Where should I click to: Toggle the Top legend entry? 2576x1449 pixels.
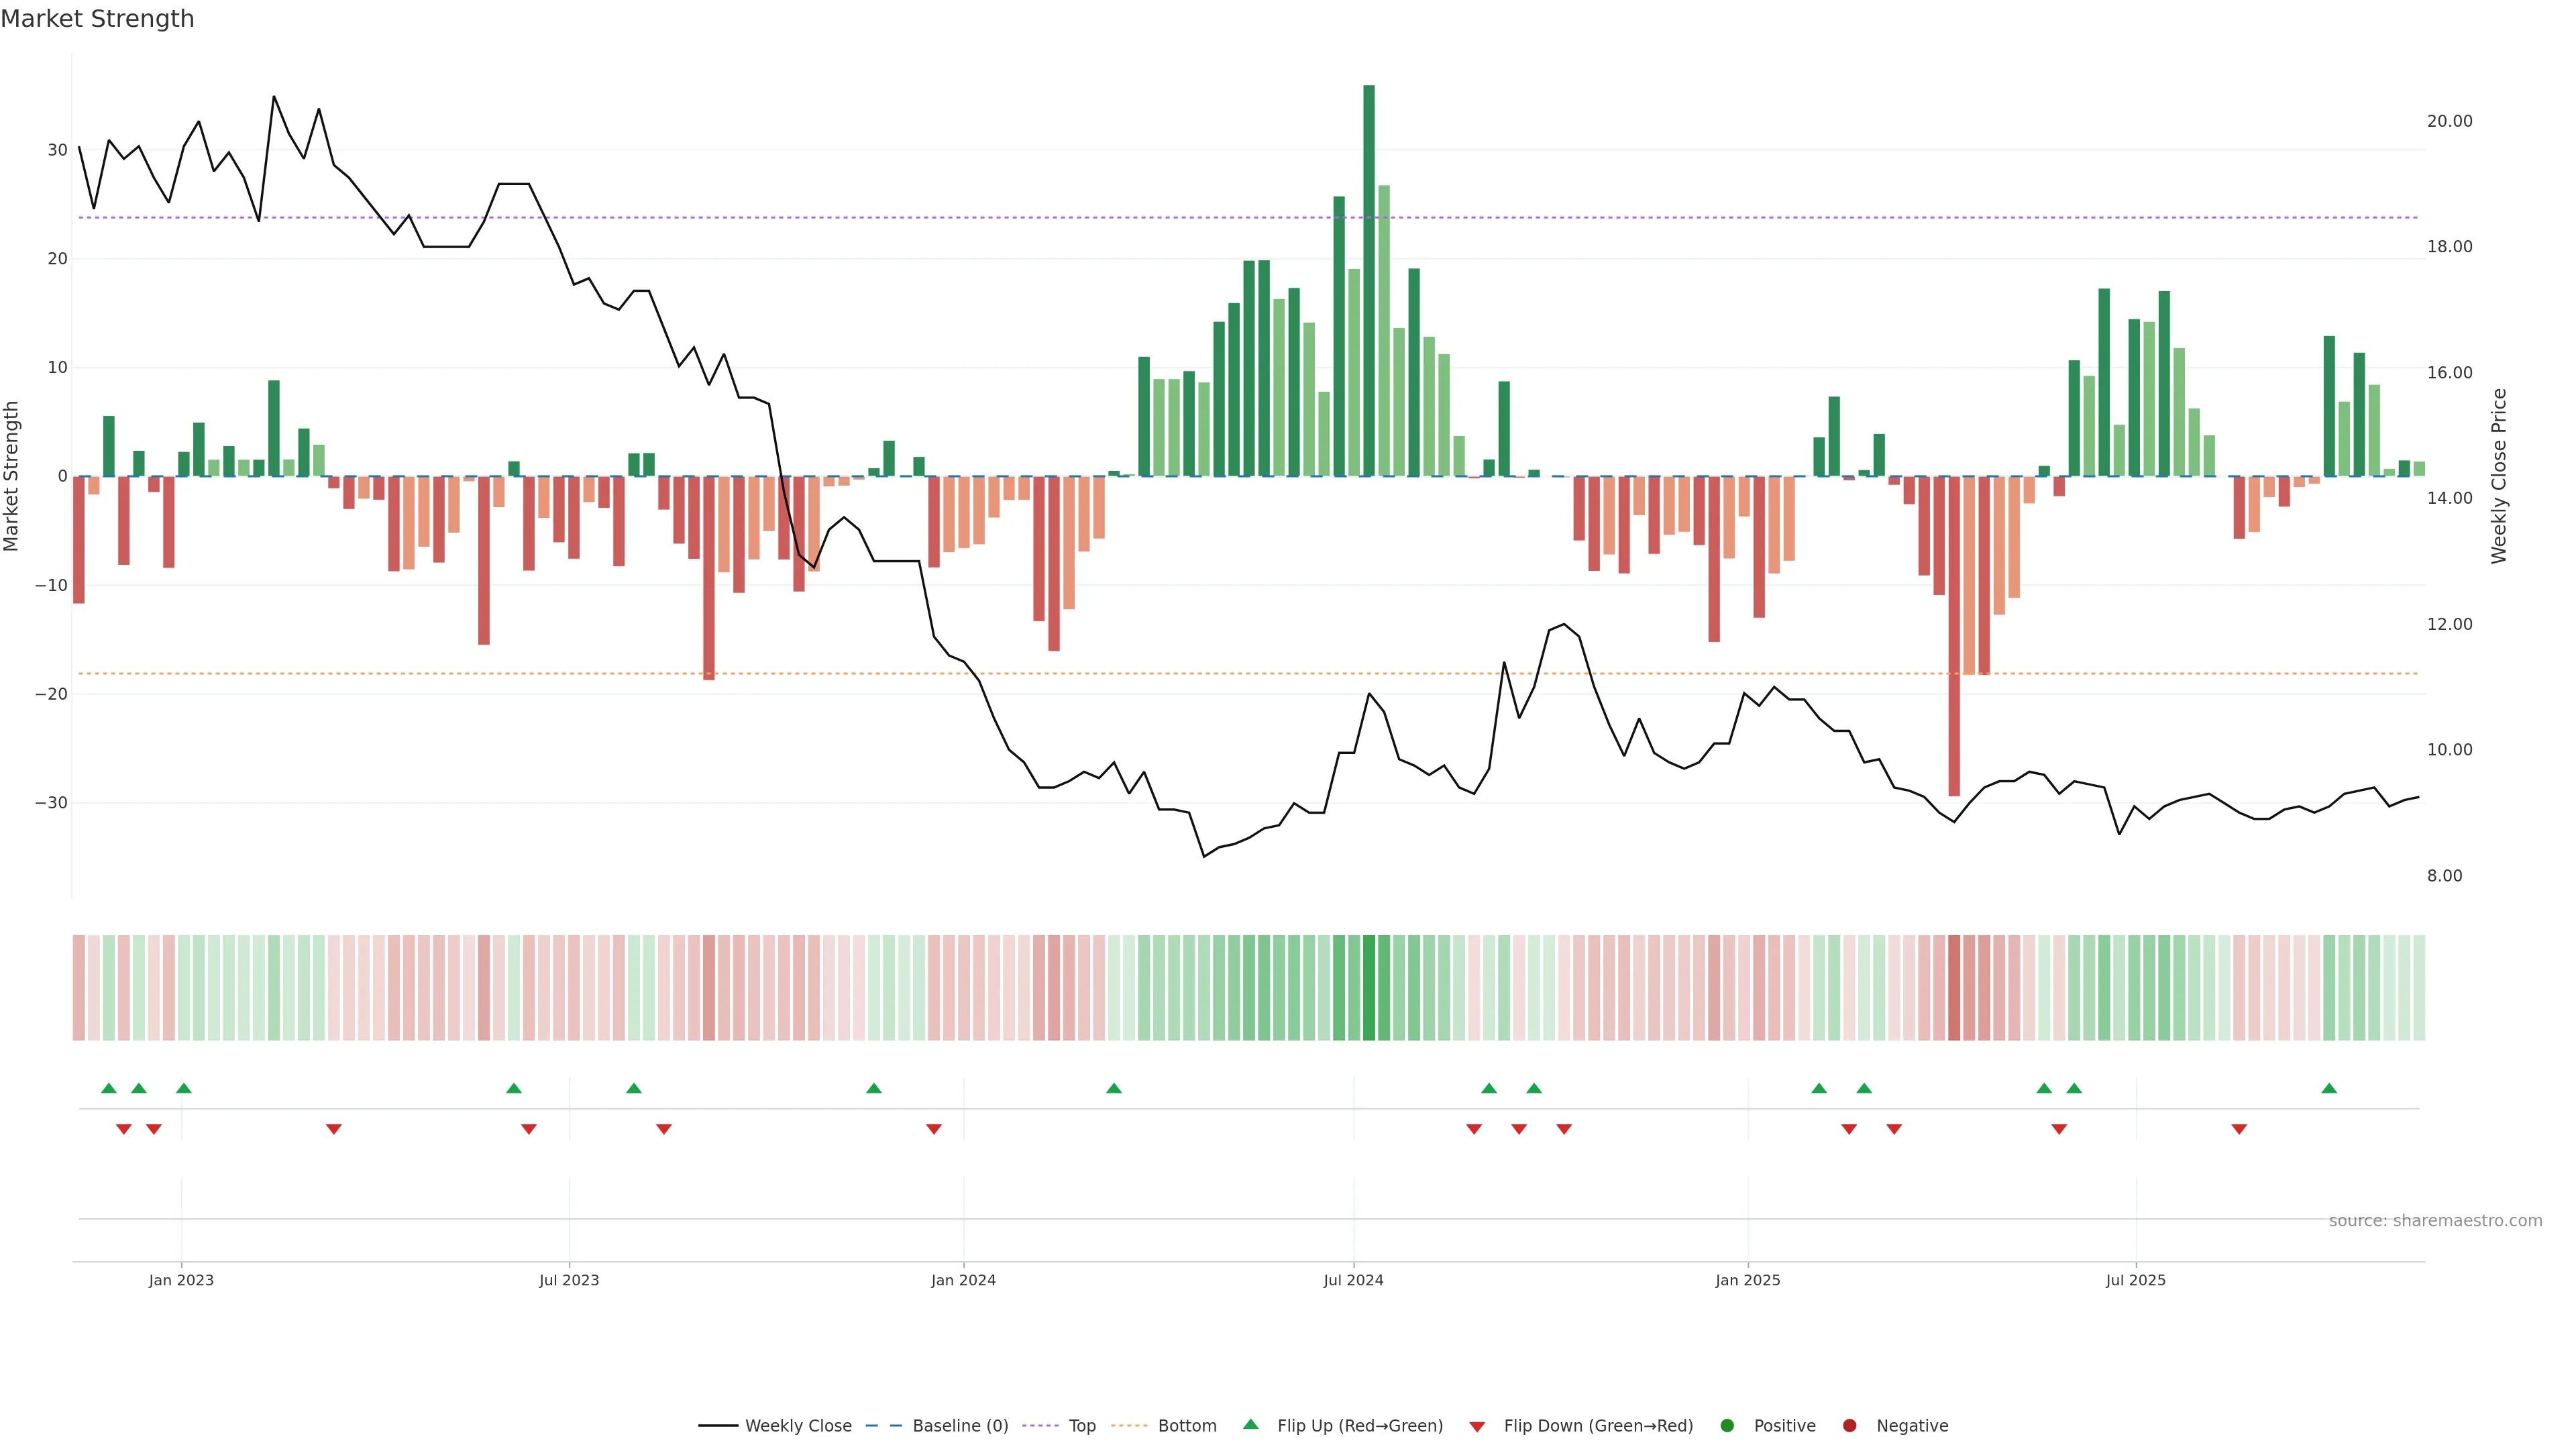1082,1426
